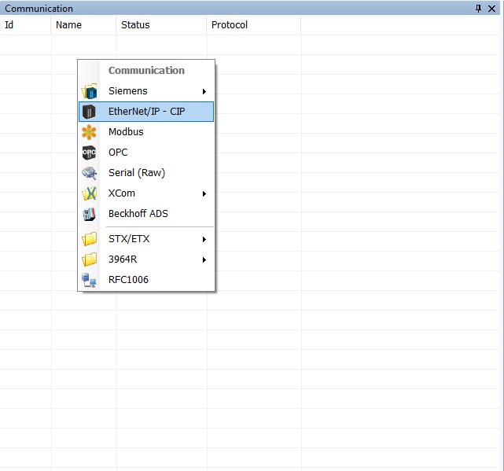Pin the Communication panel
Viewport: 504px width, 471px height.
click(x=478, y=9)
